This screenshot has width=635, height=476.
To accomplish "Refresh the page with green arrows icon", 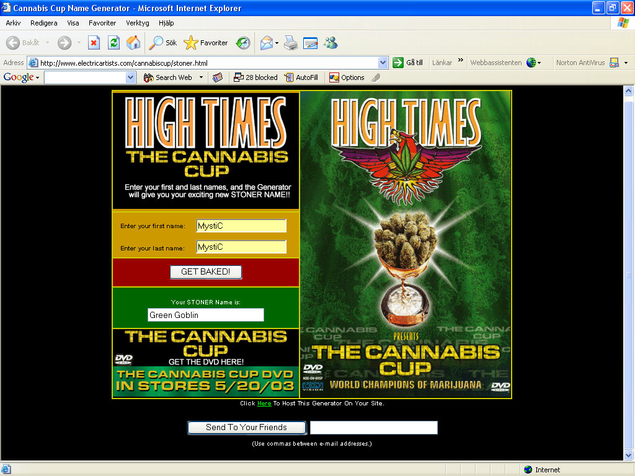I will point(114,43).
